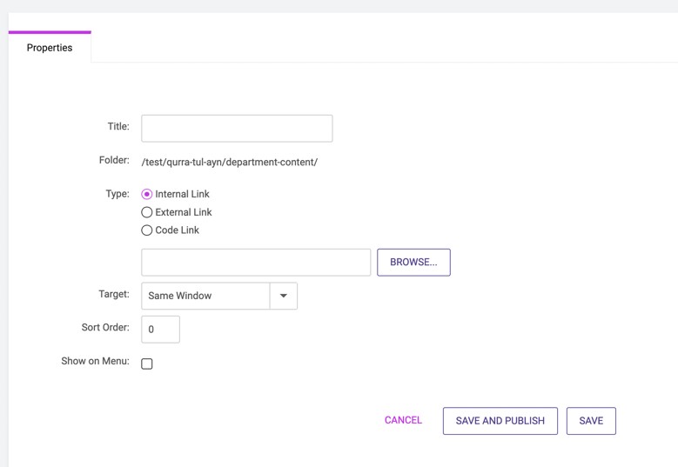This screenshot has width=678, height=467.
Task: Click the SAVE button
Action: [x=591, y=421]
